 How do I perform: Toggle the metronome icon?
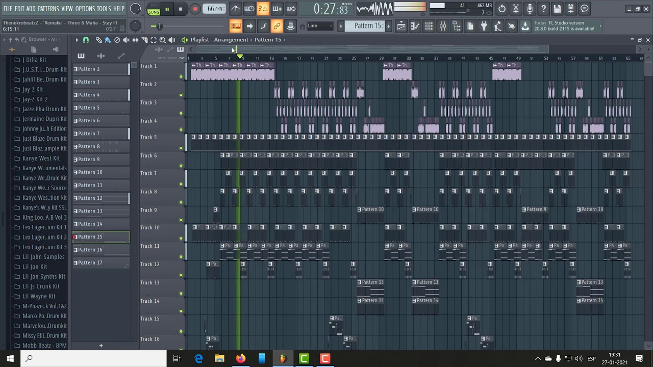click(235, 9)
